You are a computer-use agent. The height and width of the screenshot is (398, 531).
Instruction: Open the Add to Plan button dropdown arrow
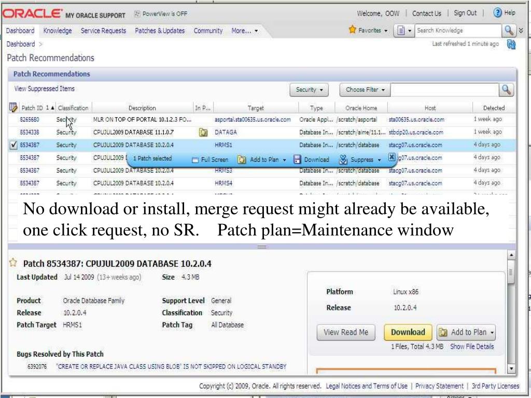(x=492, y=332)
